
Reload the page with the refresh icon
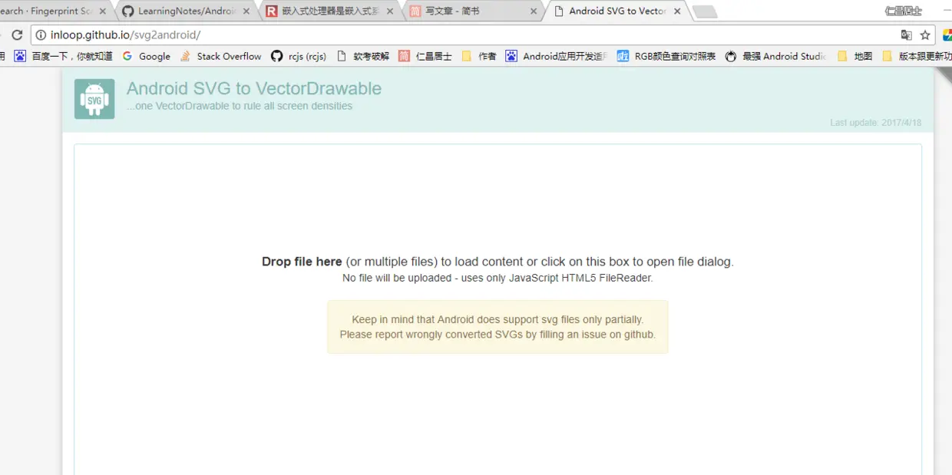click(17, 35)
